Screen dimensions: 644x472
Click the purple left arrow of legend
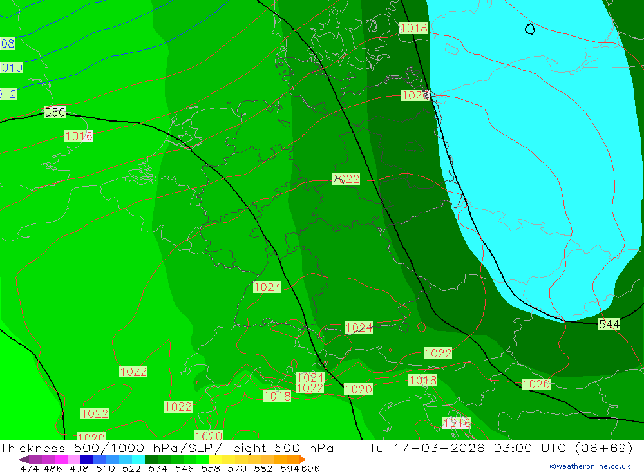23,459
